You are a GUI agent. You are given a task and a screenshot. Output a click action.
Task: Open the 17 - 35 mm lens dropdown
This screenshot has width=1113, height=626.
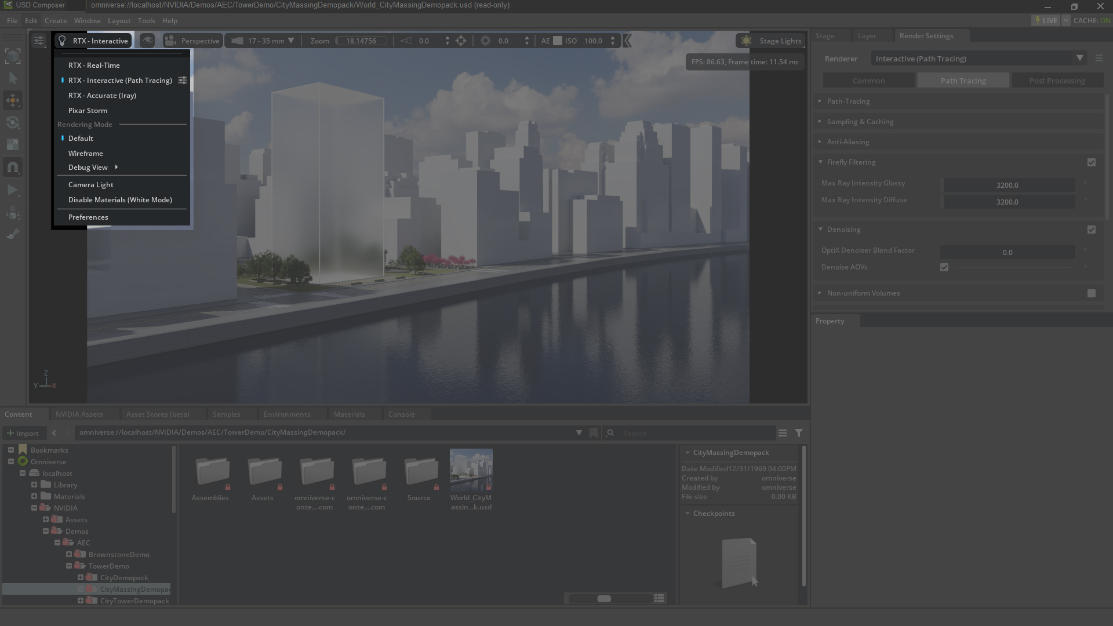pos(263,41)
